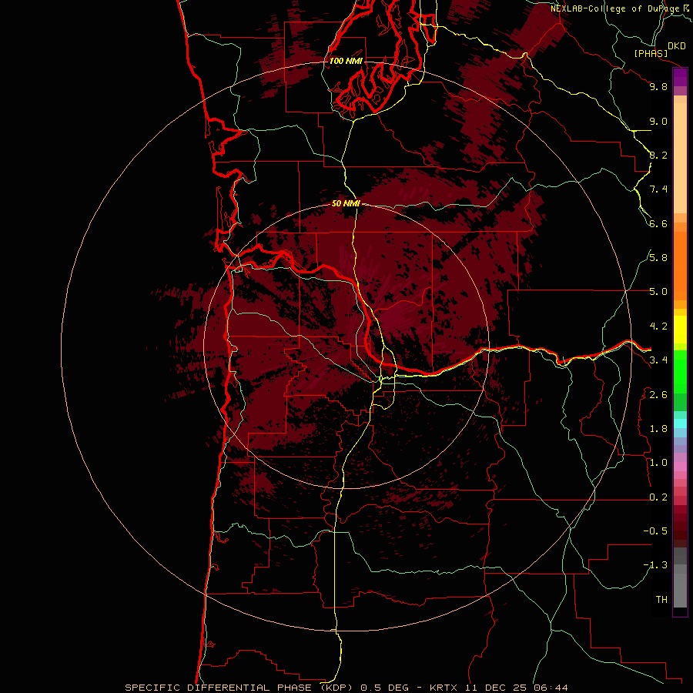Click the 8.2 legend value

tap(658, 155)
